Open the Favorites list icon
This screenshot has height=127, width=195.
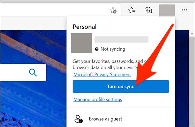132,10
